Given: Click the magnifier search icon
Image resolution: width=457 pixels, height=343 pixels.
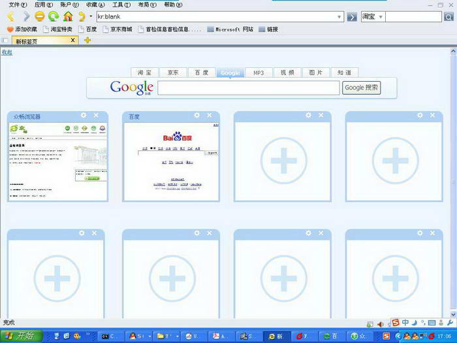Looking at the screenshot, I should pos(449,17).
